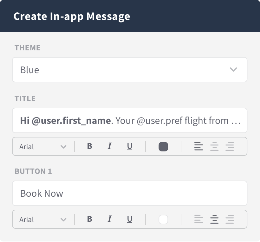
Task: Toggle italic in the Button 1 toolbar
Action: [110, 219]
